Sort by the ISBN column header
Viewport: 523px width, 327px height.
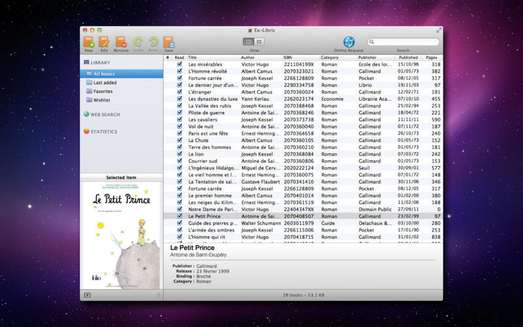click(x=301, y=58)
